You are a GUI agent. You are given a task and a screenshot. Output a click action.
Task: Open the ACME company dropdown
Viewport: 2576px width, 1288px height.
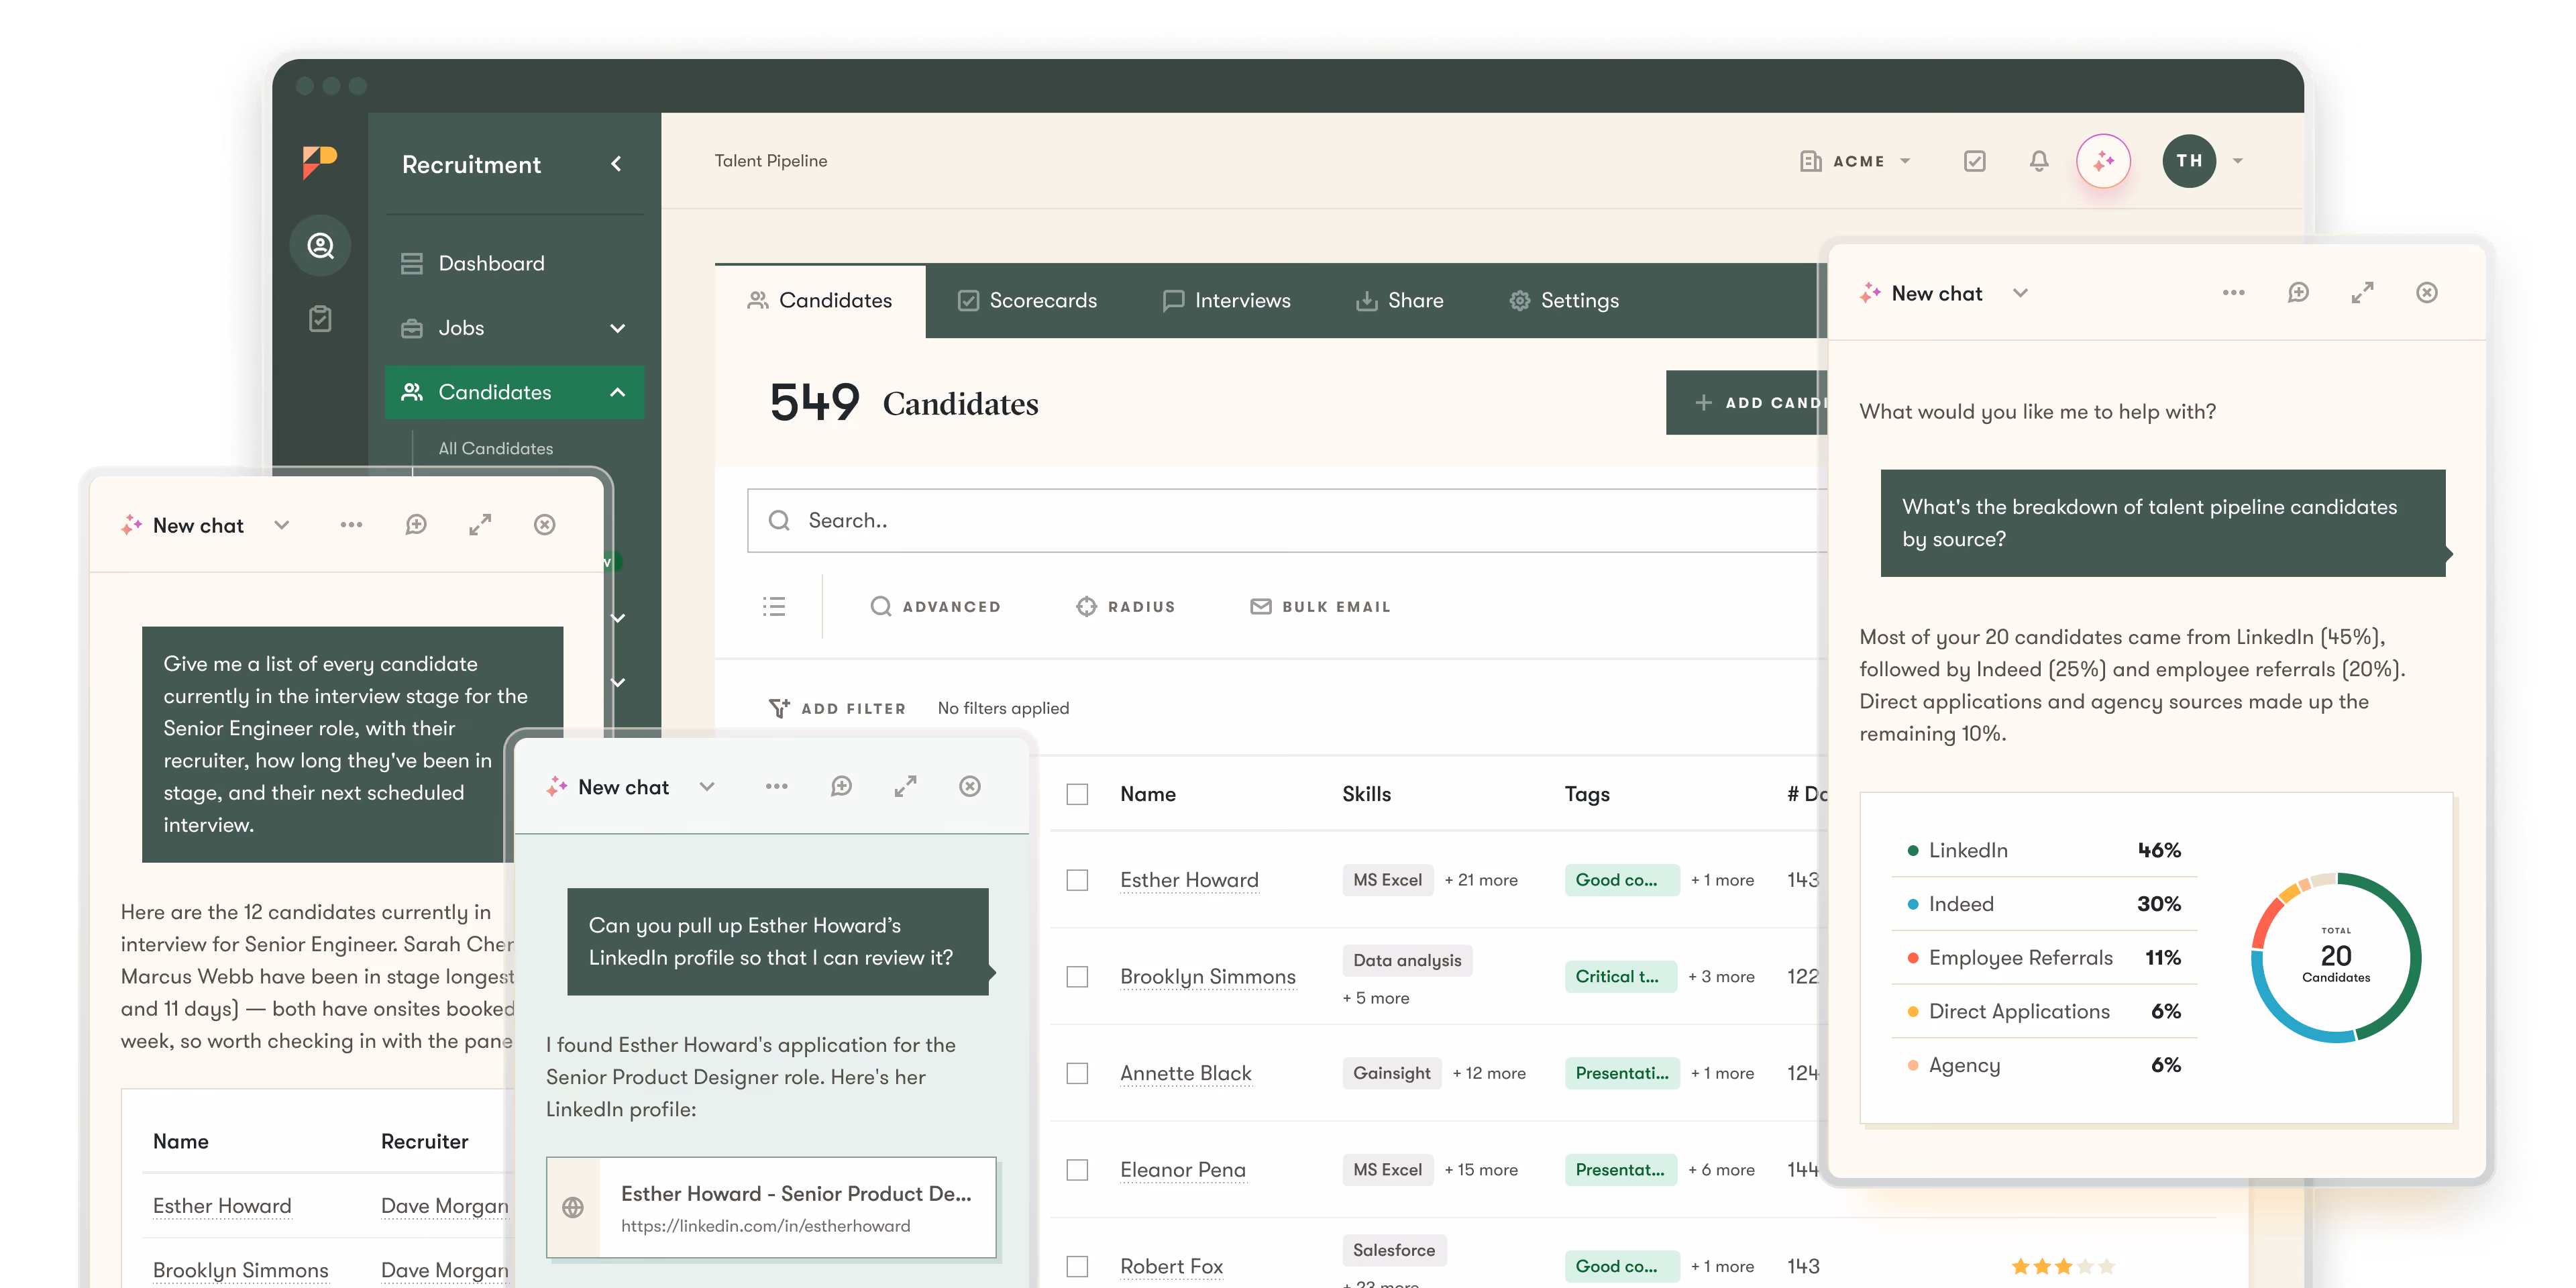pos(1855,161)
